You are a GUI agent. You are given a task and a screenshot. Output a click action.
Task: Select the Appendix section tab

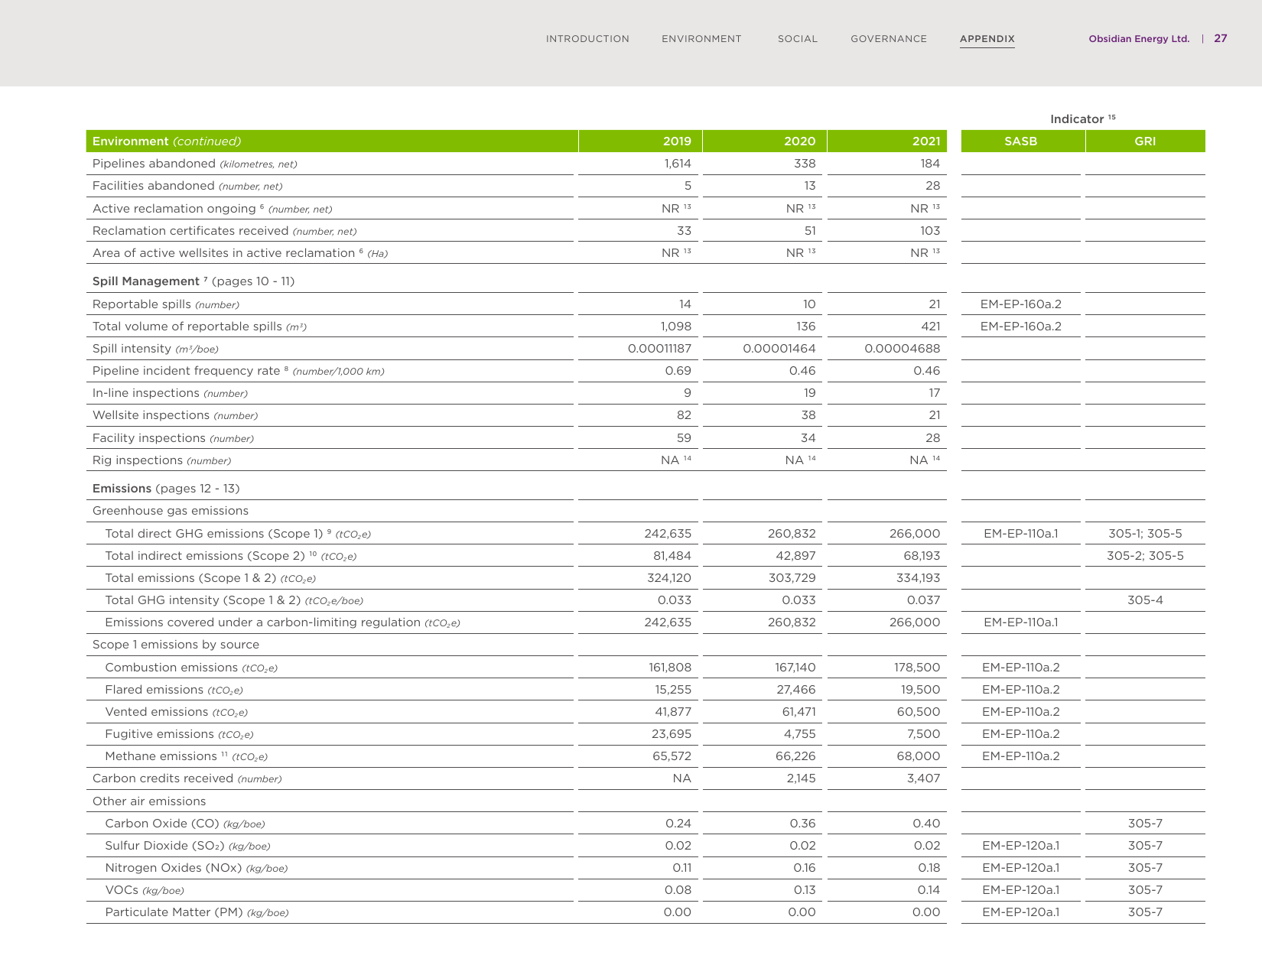(x=987, y=39)
